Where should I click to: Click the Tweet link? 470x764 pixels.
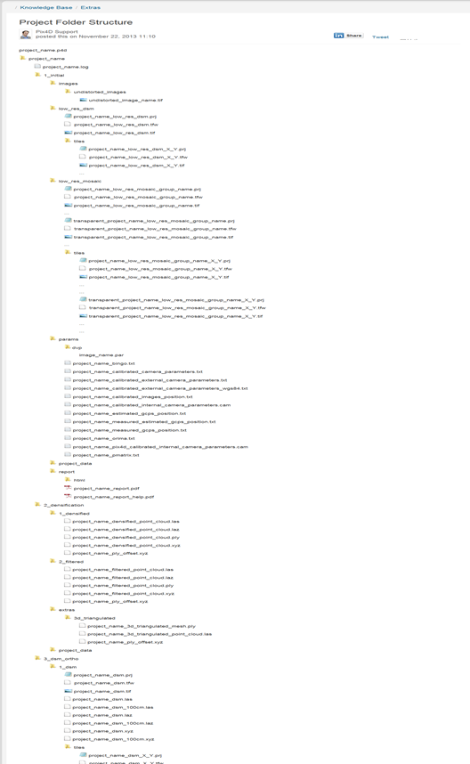(x=380, y=37)
